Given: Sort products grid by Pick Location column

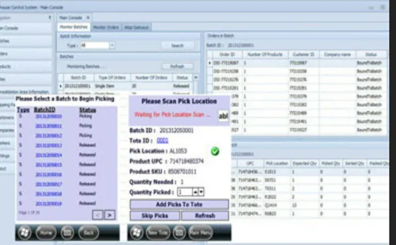Looking at the screenshot, I should (x=277, y=163).
